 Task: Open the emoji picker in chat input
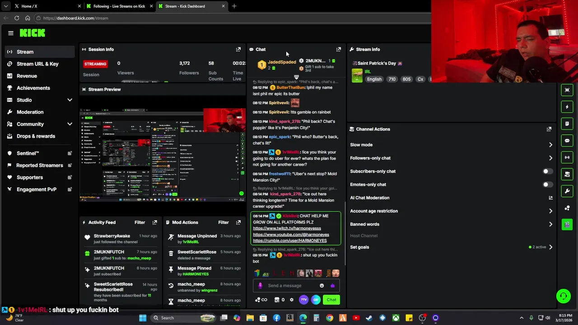322,285
